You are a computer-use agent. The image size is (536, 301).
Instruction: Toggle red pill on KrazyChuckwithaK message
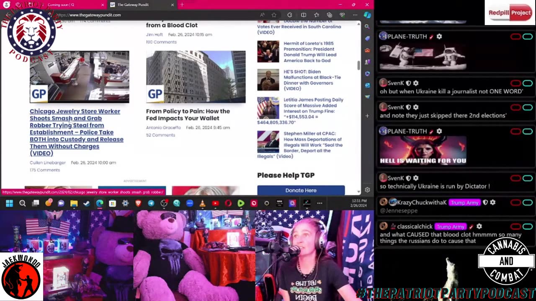point(515,202)
